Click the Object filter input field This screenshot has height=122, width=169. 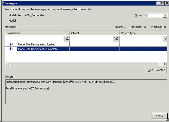92,39
